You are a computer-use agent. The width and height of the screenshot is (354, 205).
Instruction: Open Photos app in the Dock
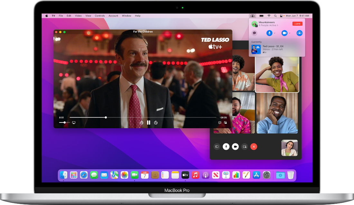pos(125,175)
